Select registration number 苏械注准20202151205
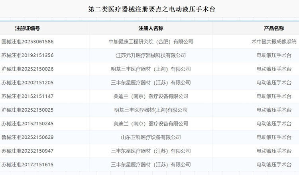The height and width of the screenshot is (175, 299). [28, 83]
